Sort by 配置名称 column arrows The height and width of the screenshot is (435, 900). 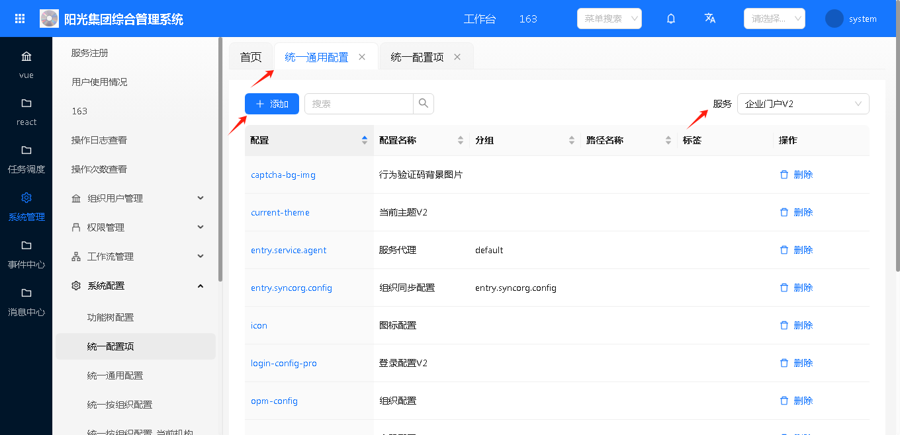[461, 140]
